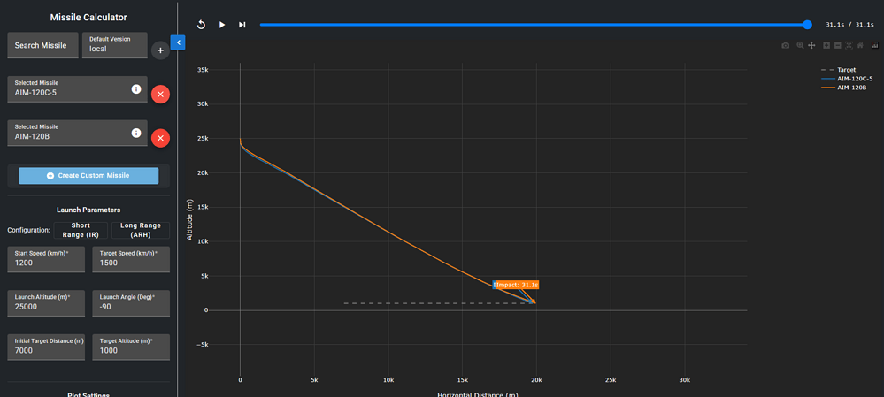
Task: Open info for the AIM-120C-5 missile
Action: (x=136, y=89)
